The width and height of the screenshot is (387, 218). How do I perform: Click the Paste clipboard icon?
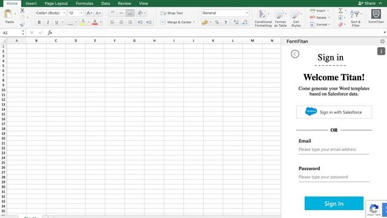pyautogui.click(x=8, y=14)
